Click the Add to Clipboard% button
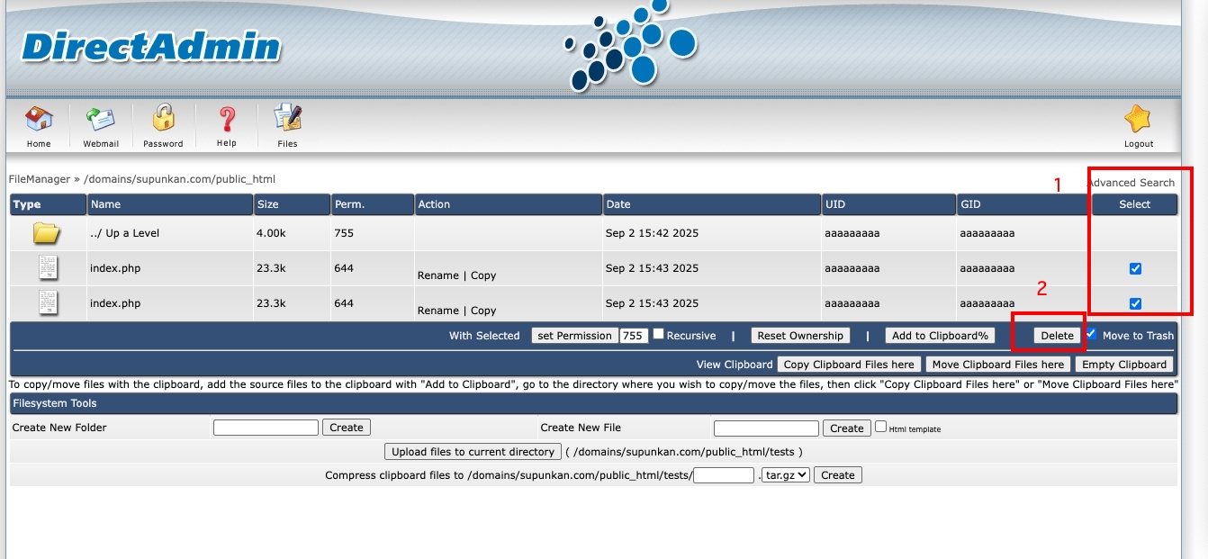 click(940, 336)
